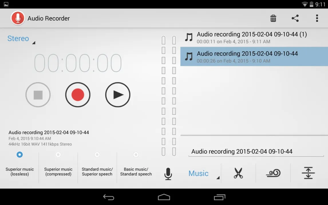This screenshot has height=205, width=328.
Task: Tap the microphone icon in bottom bar
Action: tap(168, 174)
